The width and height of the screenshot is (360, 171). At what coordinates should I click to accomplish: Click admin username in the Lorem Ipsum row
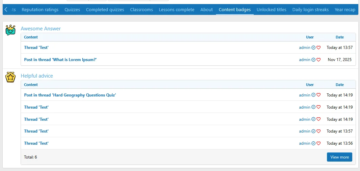tap(304, 60)
